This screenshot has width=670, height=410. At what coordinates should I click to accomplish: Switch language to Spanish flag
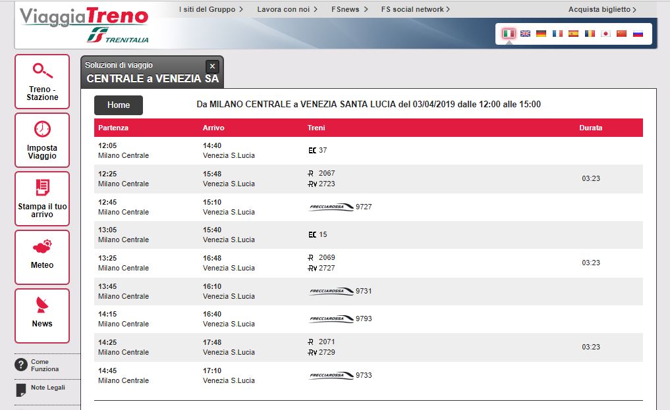(573, 34)
